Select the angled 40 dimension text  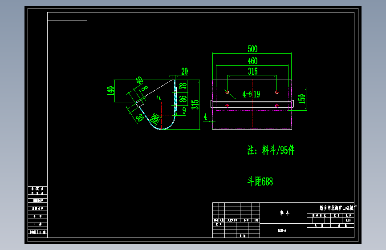[x=140, y=80]
